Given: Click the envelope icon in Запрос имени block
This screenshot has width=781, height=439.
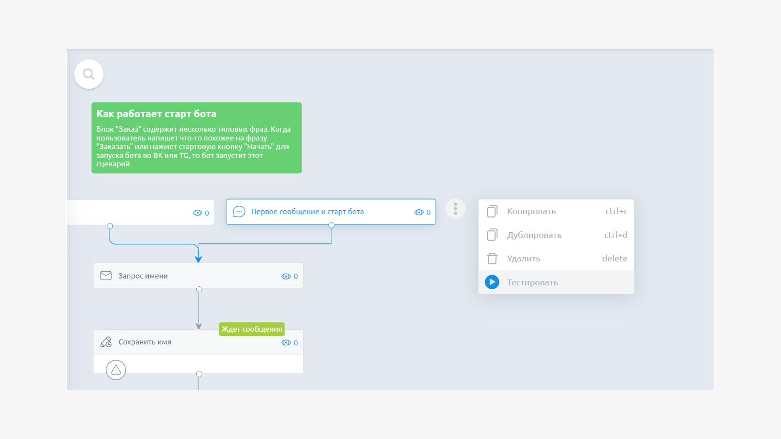Looking at the screenshot, I should coord(106,276).
